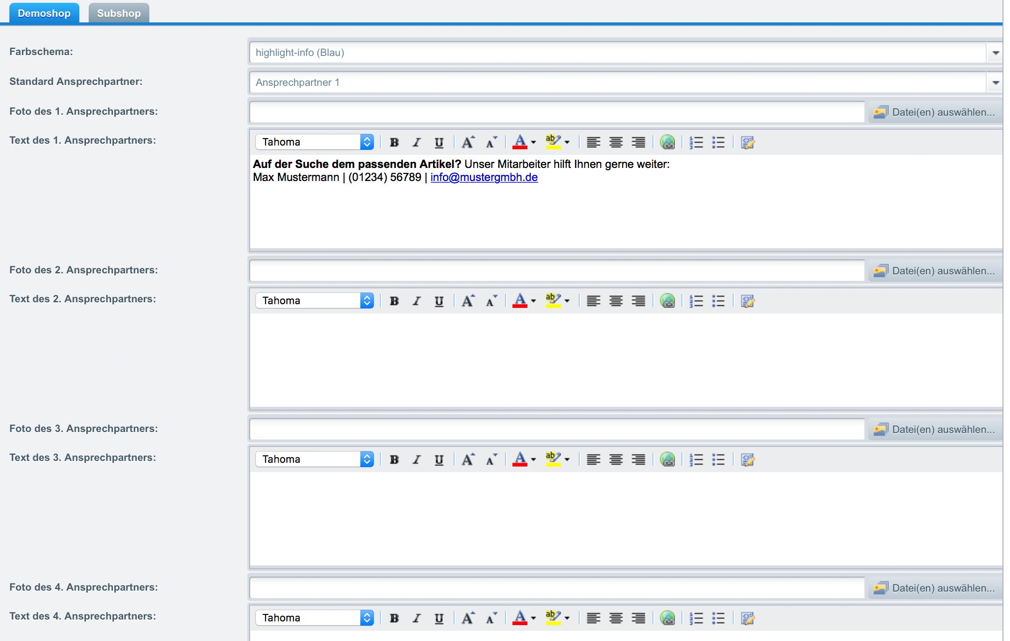Decrease font size in the 1. Ansprechpartner editor
This screenshot has height=641, width=1010.
coord(491,142)
